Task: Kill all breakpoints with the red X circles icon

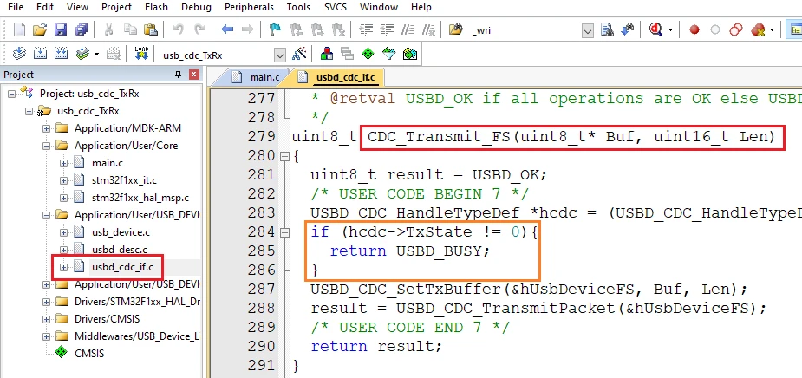Action: point(758,29)
